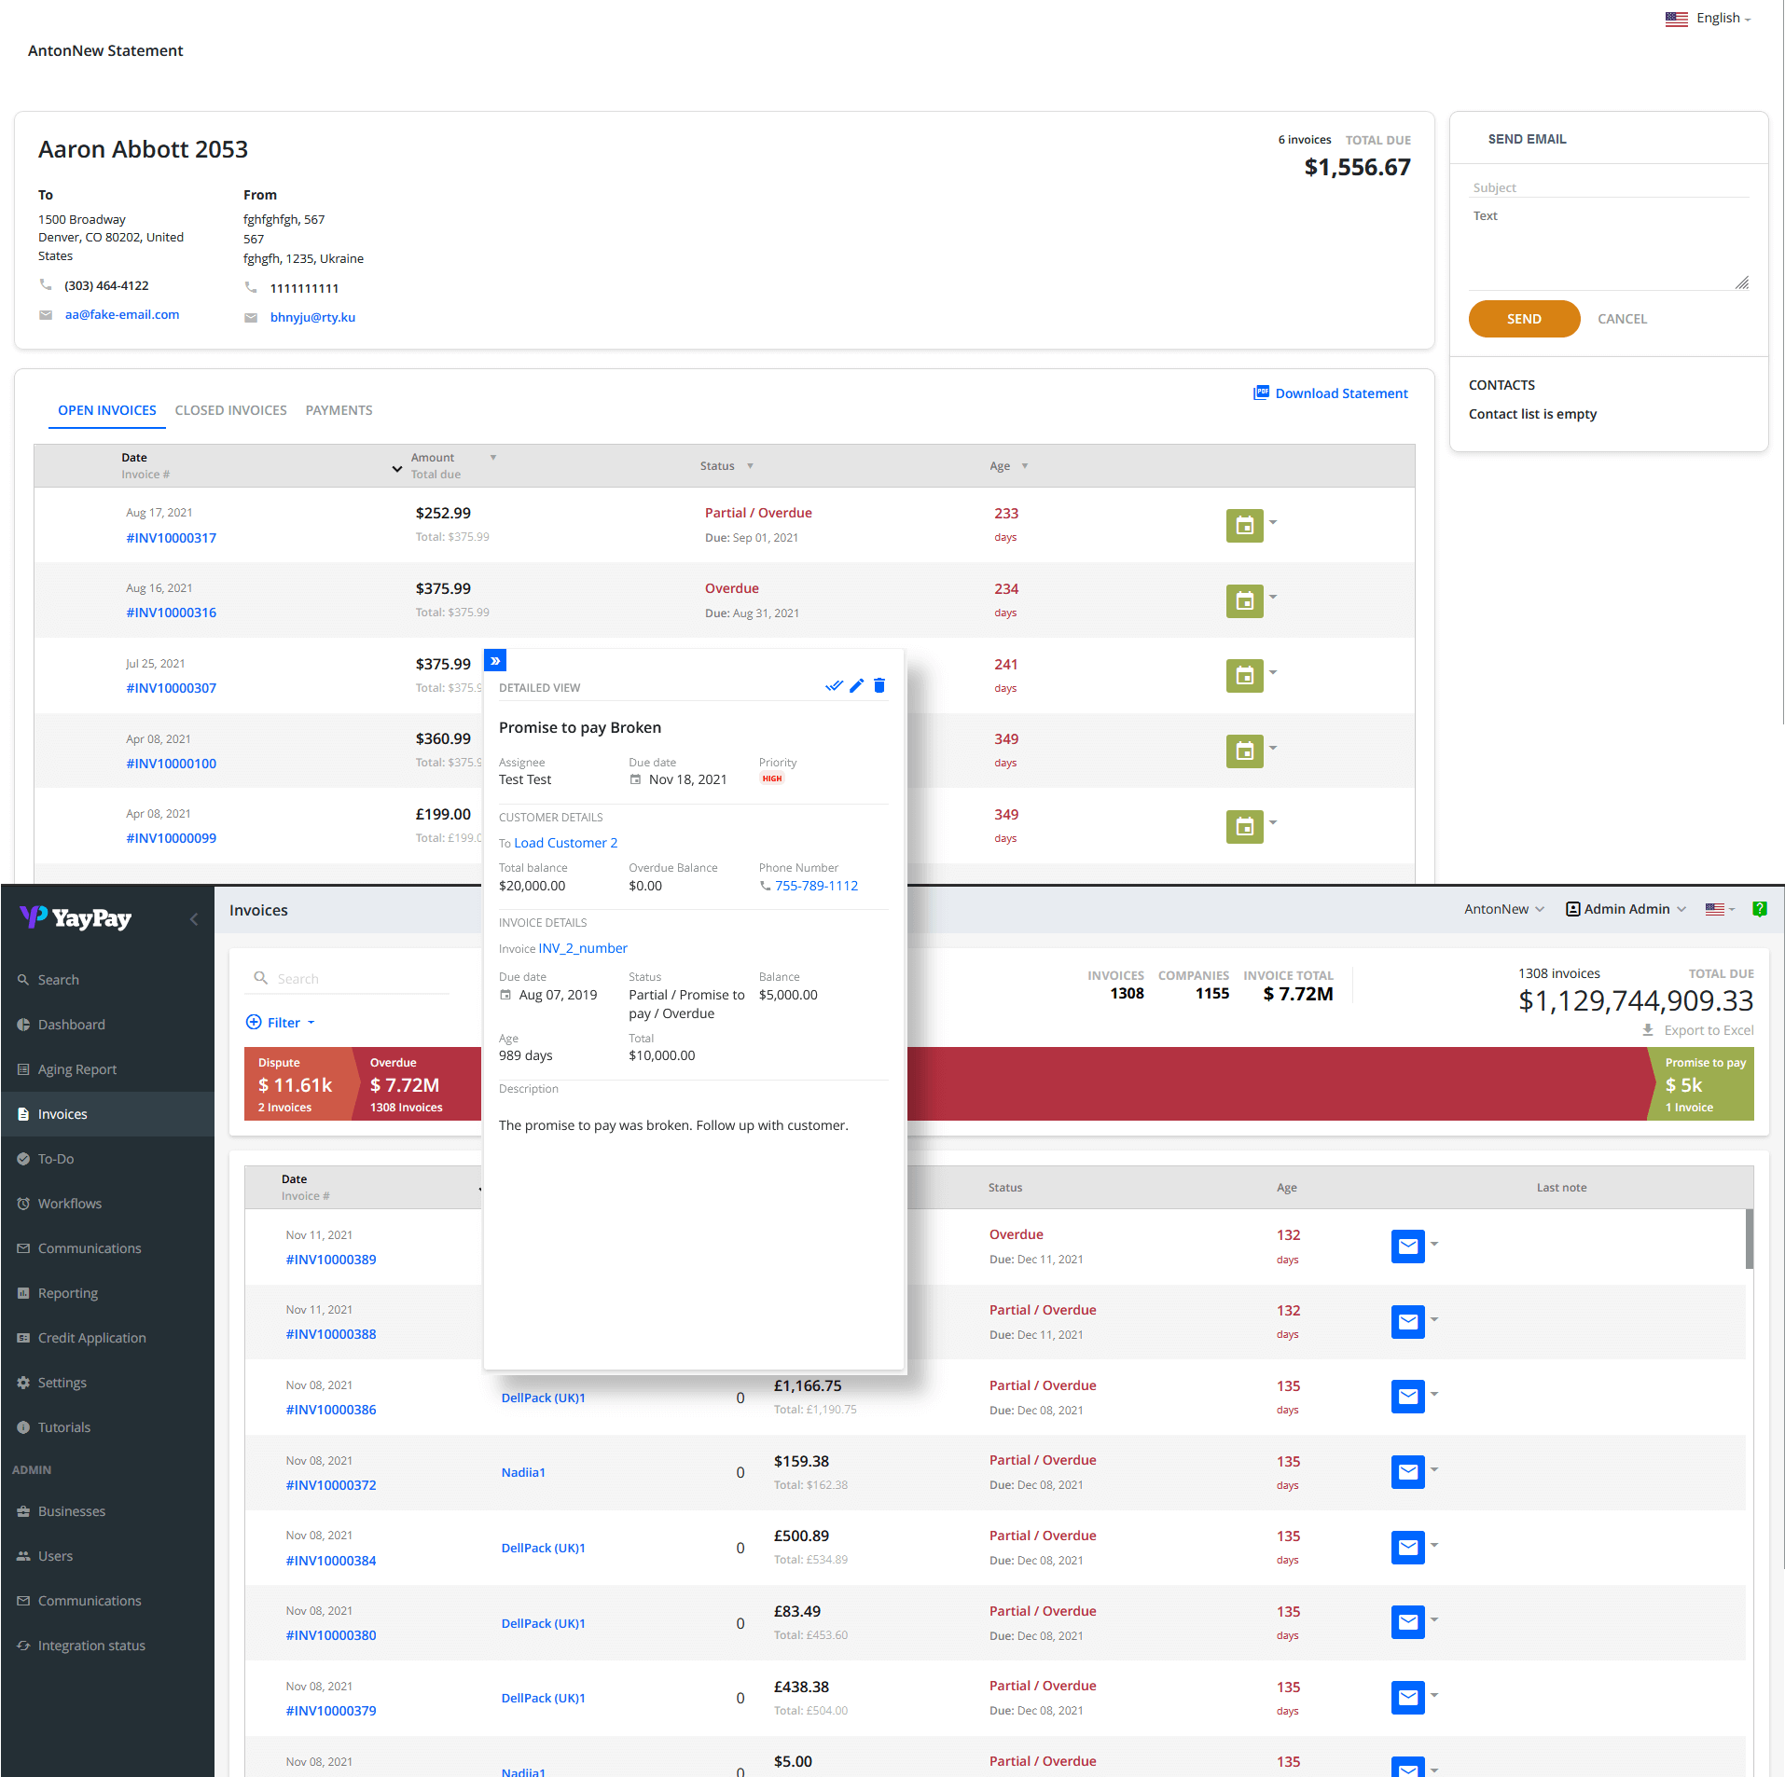Open the AntonNew business dropdown
Viewport: 1785px width, 1777px height.
pos(1504,909)
